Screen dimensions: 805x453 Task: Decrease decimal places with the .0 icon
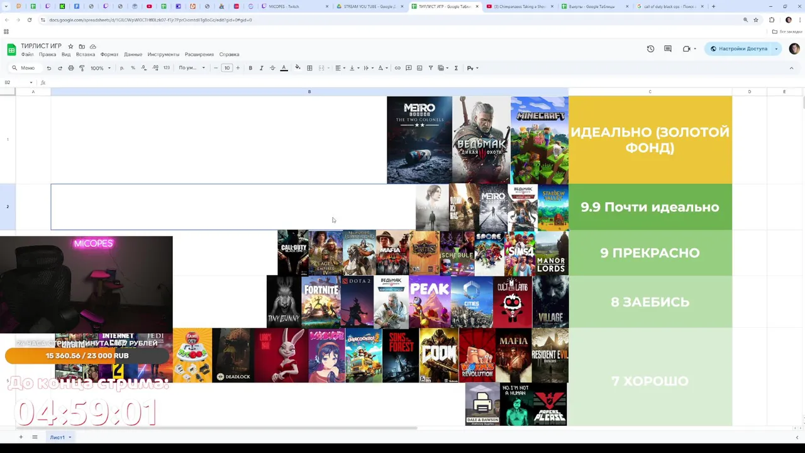click(144, 68)
